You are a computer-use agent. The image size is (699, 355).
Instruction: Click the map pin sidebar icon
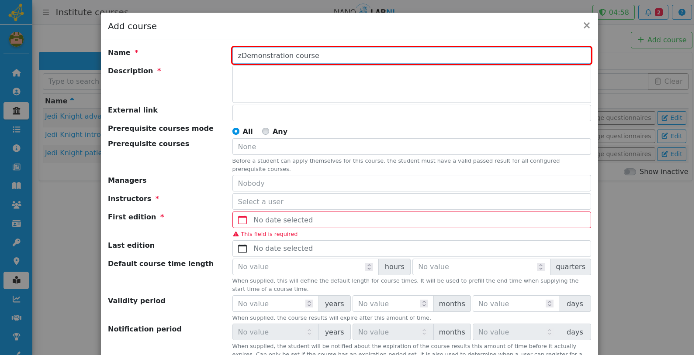(16, 261)
